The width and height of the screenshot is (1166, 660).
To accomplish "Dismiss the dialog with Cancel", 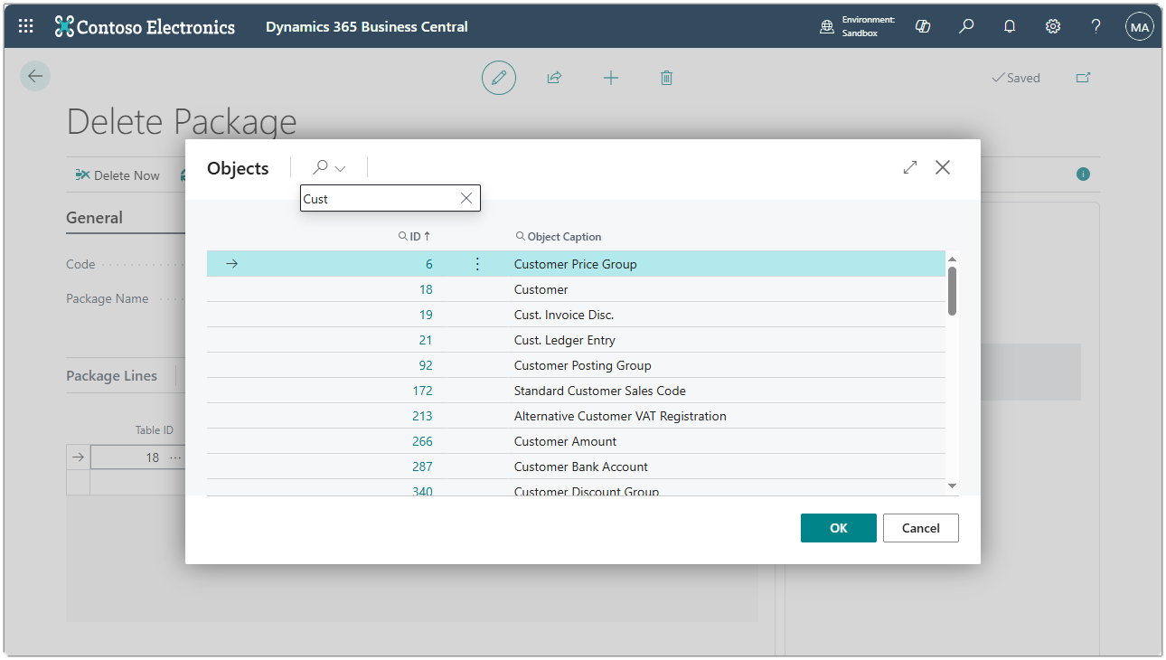I will pyautogui.click(x=920, y=528).
